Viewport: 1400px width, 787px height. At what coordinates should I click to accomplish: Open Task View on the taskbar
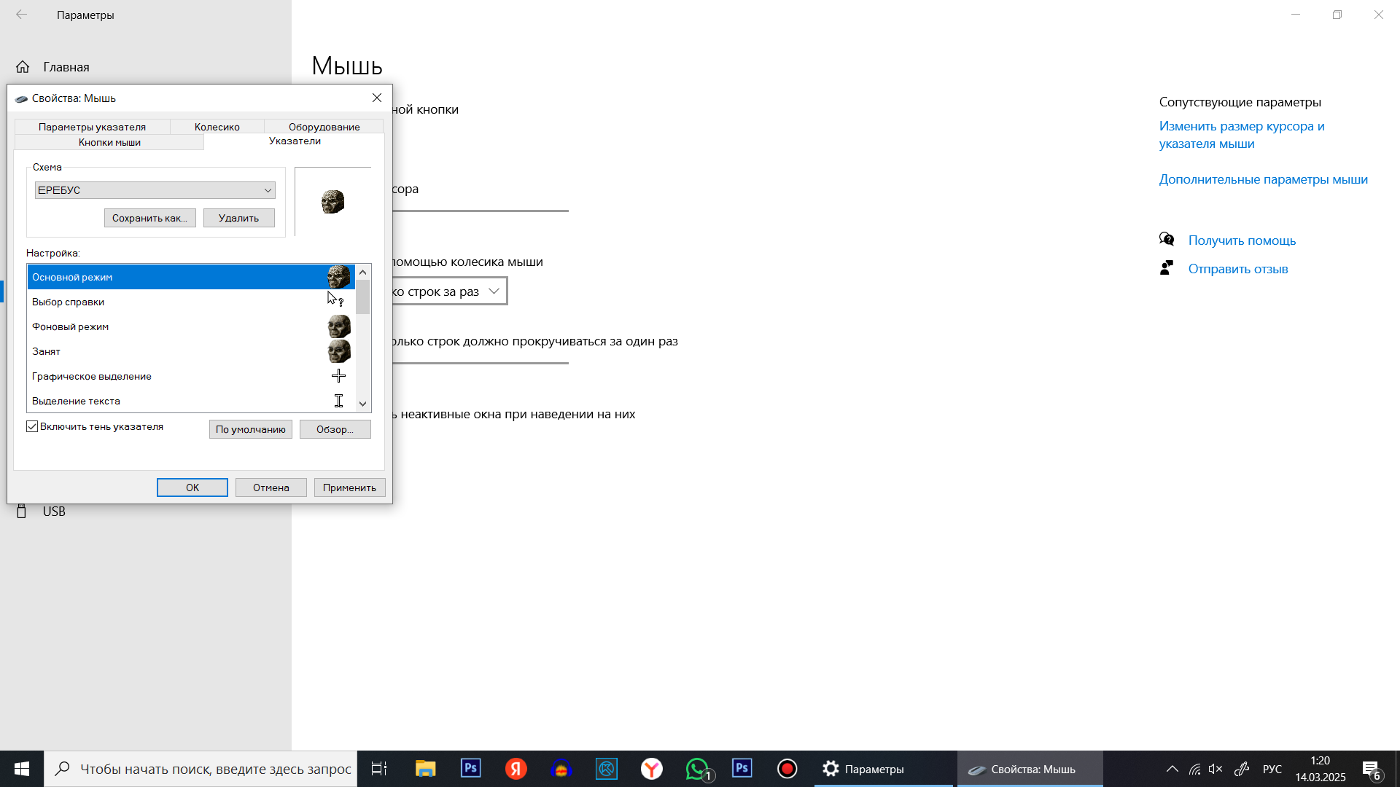pos(379,769)
